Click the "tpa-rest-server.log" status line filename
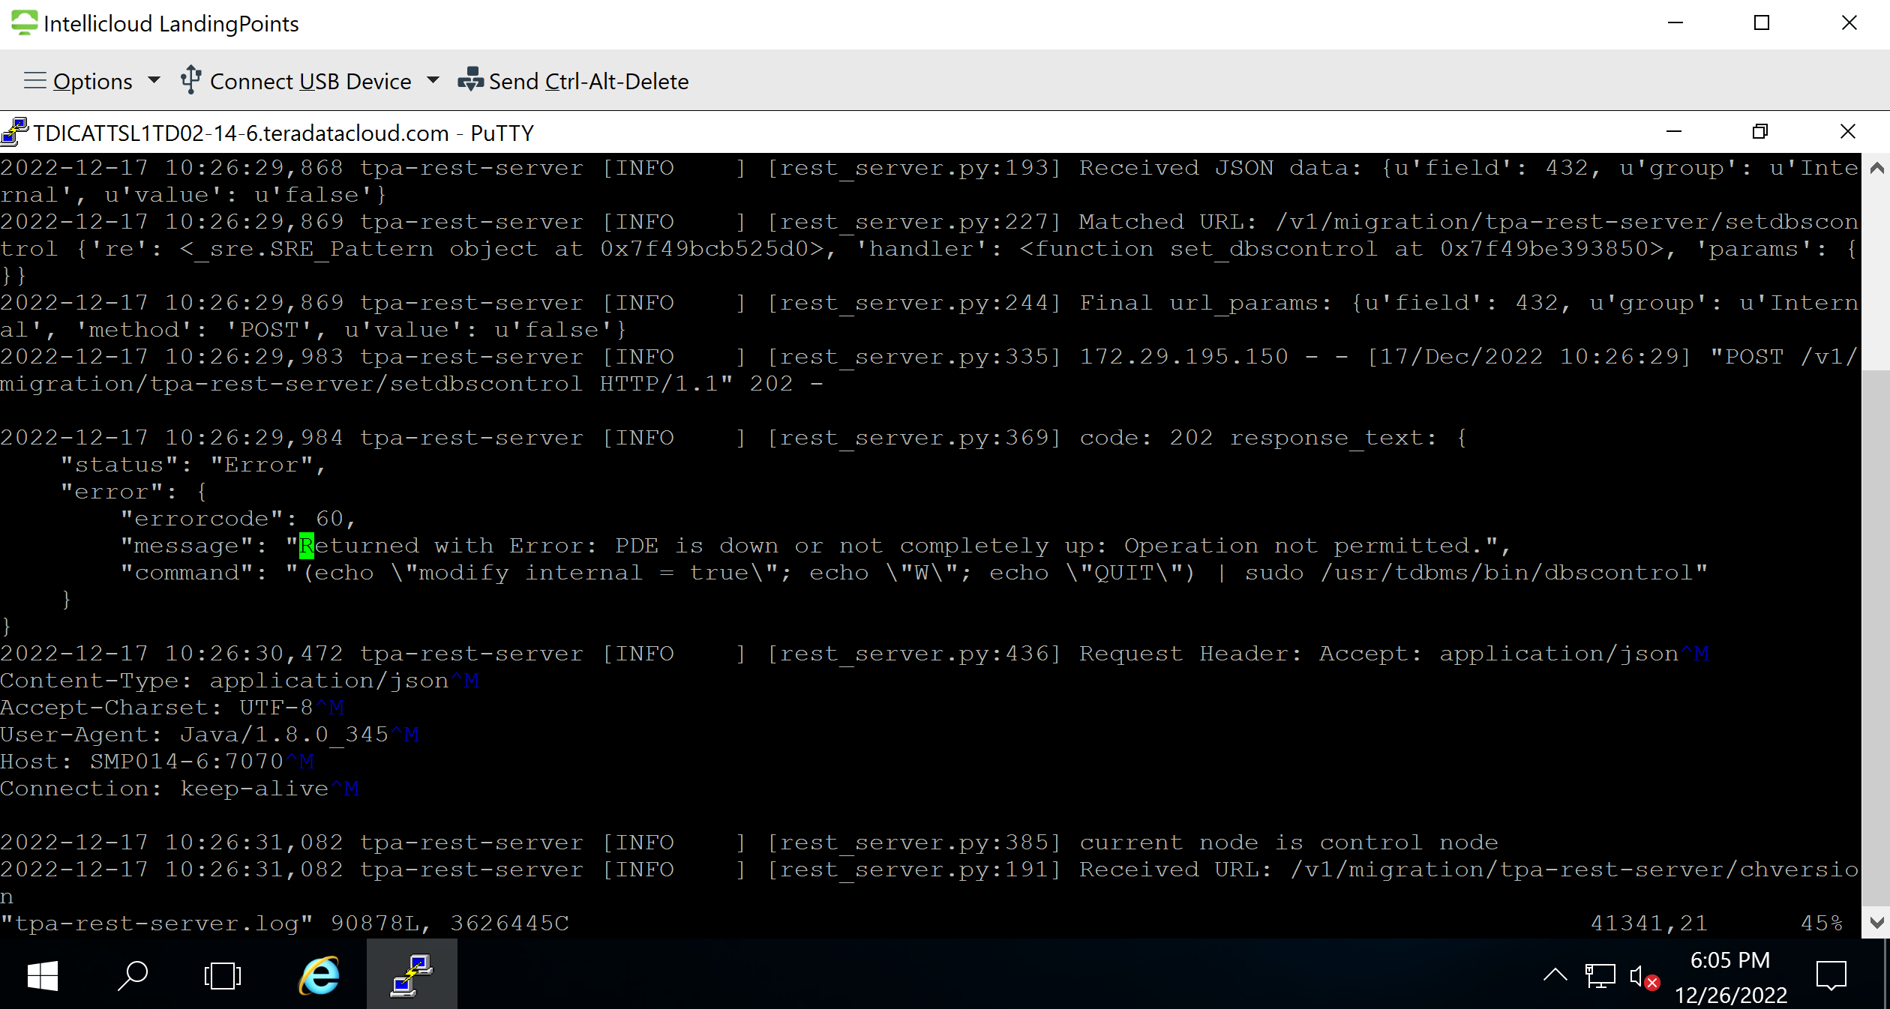The height and width of the screenshot is (1009, 1890). point(157,924)
